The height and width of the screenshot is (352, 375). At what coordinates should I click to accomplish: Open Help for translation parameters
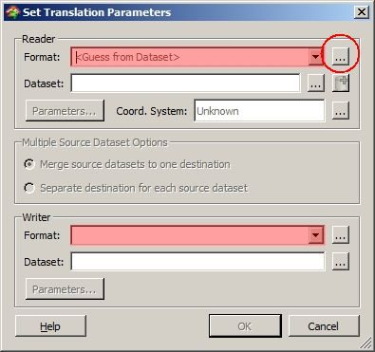[50, 326]
